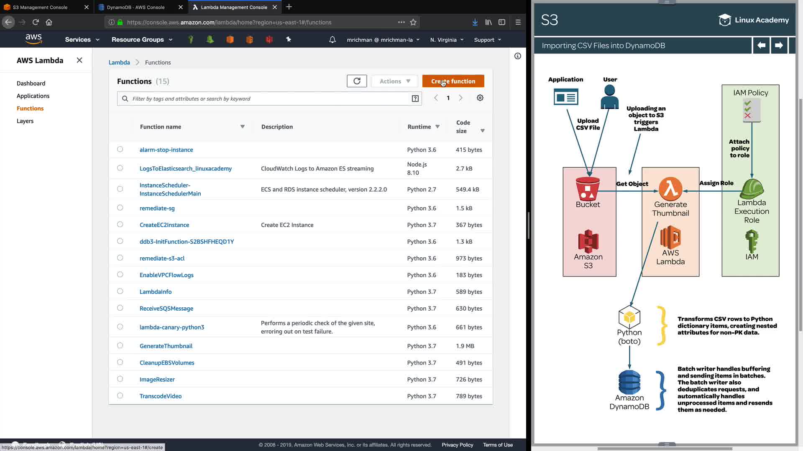
Task: Open Layers in the Lambda sidebar
Action: click(x=25, y=121)
